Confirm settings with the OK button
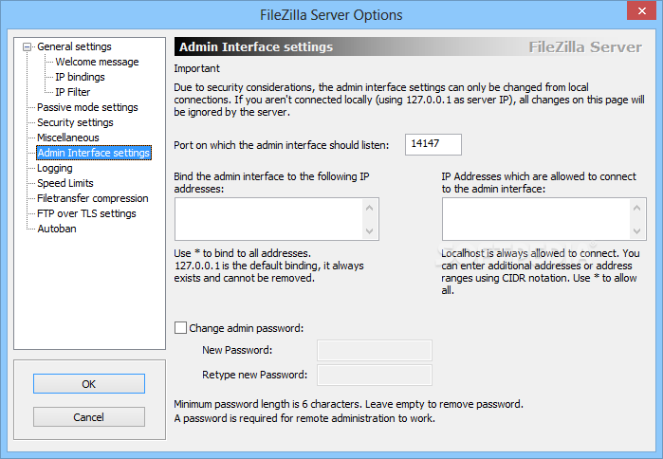This screenshot has height=459, width=663. 89,384
